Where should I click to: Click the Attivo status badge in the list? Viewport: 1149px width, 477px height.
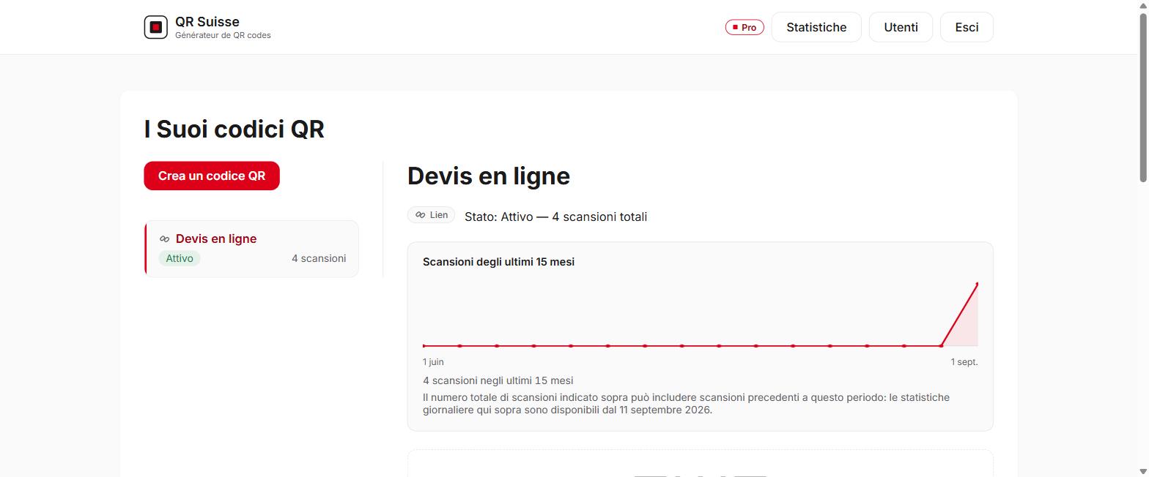click(180, 258)
